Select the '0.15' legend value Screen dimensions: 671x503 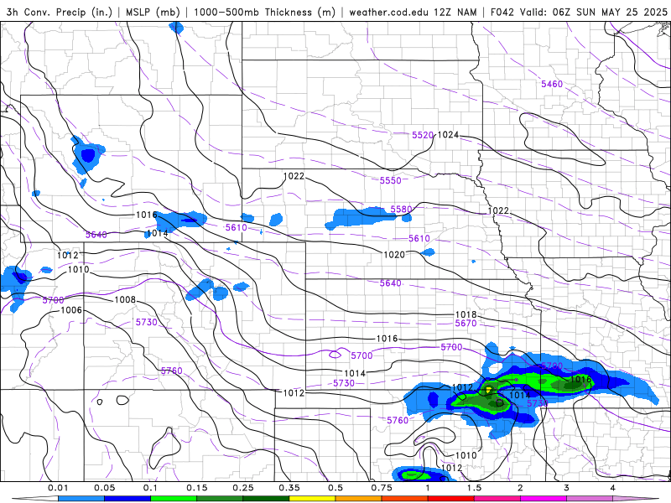[197, 488]
